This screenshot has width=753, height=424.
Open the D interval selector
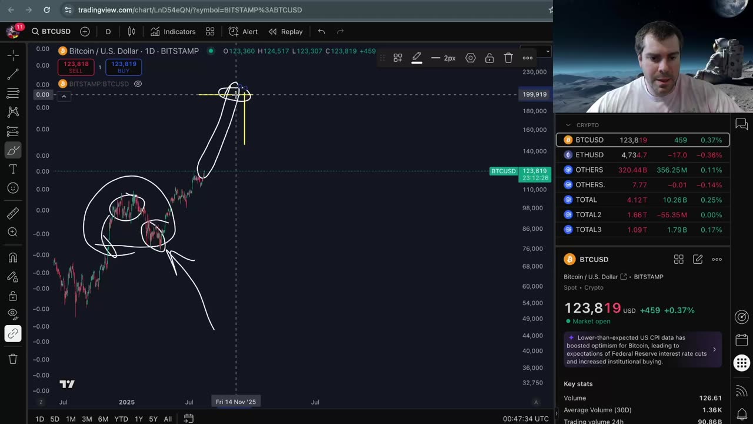[x=108, y=31]
